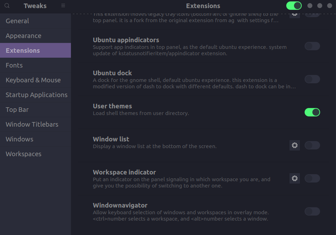
Task: Enable the Ubuntu dock extension
Action: pos(312,79)
